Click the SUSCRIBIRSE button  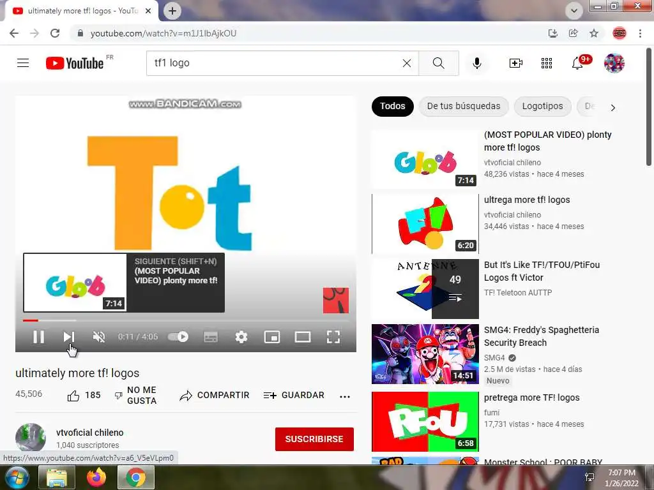(x=314, y=439)
